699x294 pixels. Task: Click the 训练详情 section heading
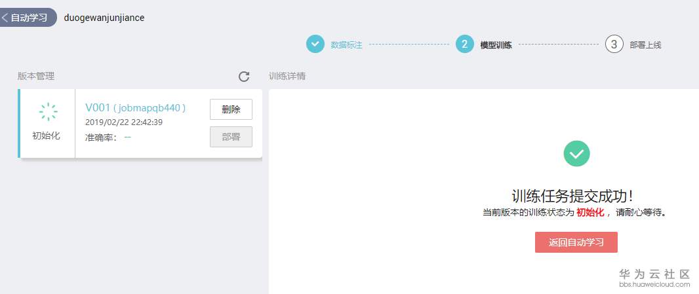click(288, 76)
